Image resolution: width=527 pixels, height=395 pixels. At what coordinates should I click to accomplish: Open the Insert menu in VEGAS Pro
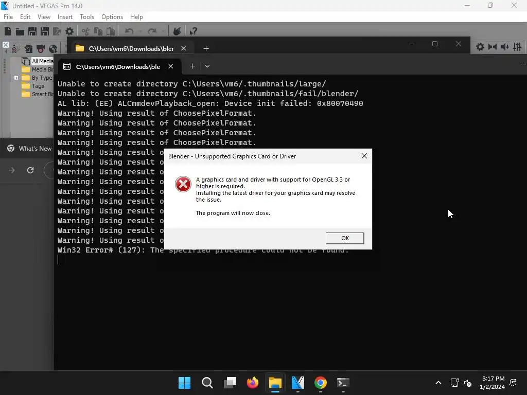(x=65, y=17)
